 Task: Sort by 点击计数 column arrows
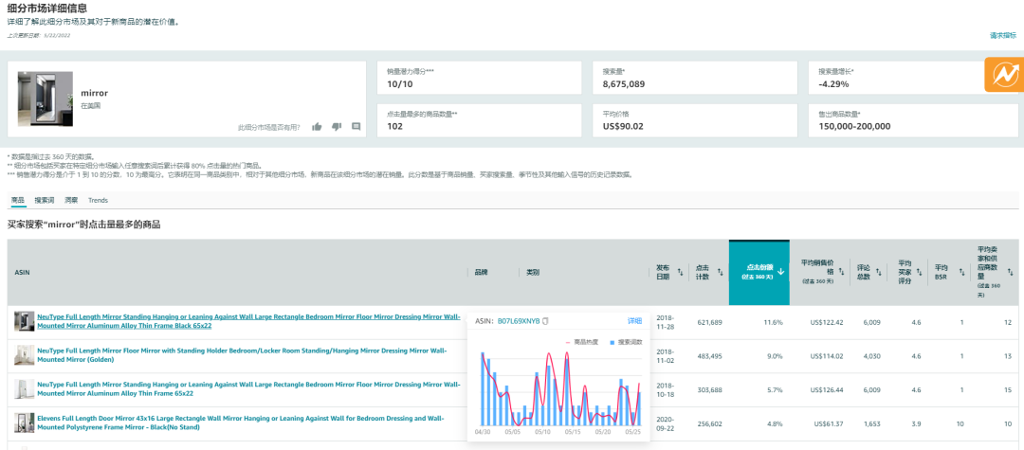[x=721, y=273]
